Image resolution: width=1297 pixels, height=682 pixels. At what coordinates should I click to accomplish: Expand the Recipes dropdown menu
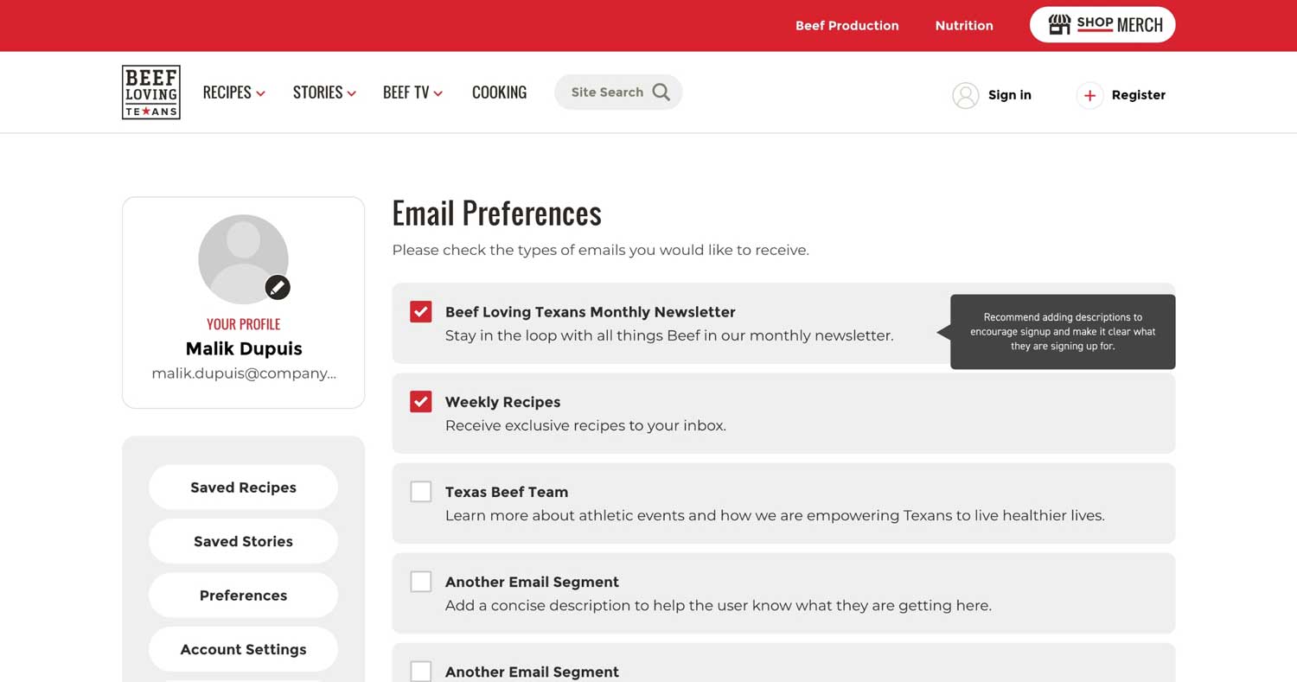tap(233, 92)
